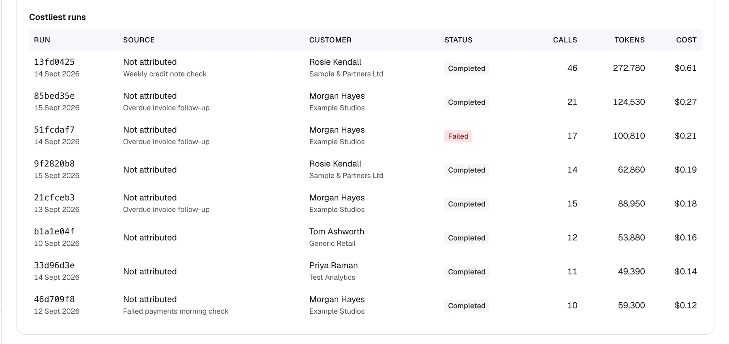
Task: Click customer Tom Ashworth
Action: (x=337, y=231)
